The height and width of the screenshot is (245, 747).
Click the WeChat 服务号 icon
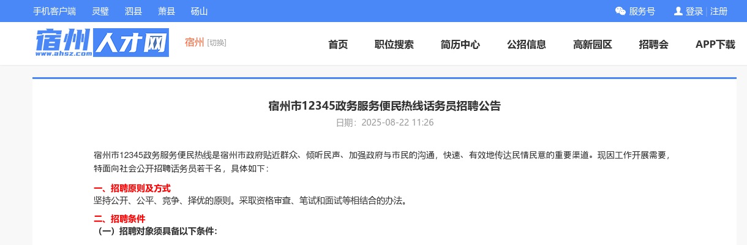[620, 11]
